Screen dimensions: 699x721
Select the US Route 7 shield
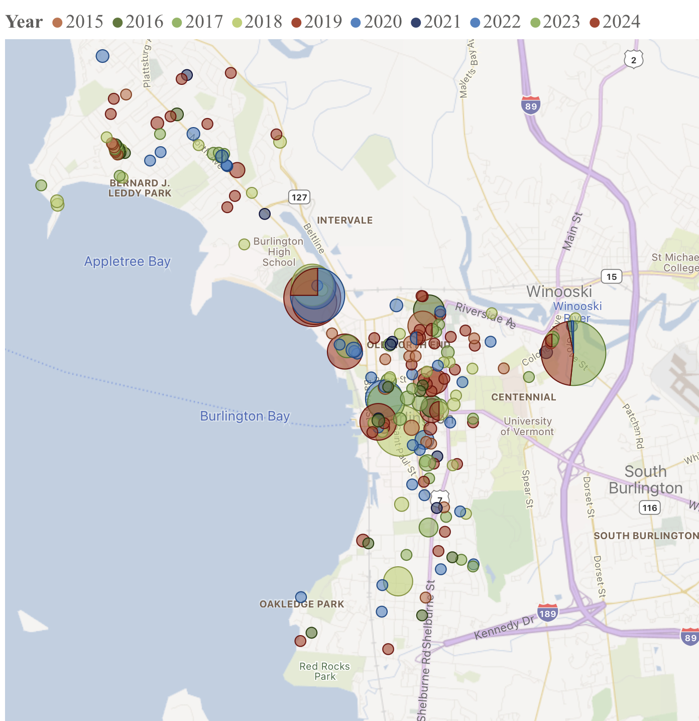(x=440, y=499)
